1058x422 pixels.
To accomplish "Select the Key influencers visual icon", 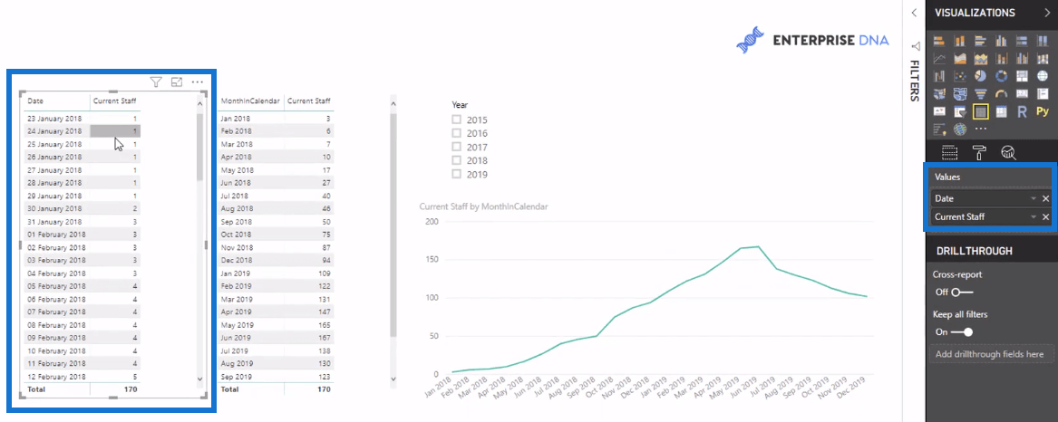I will (938, 129).
